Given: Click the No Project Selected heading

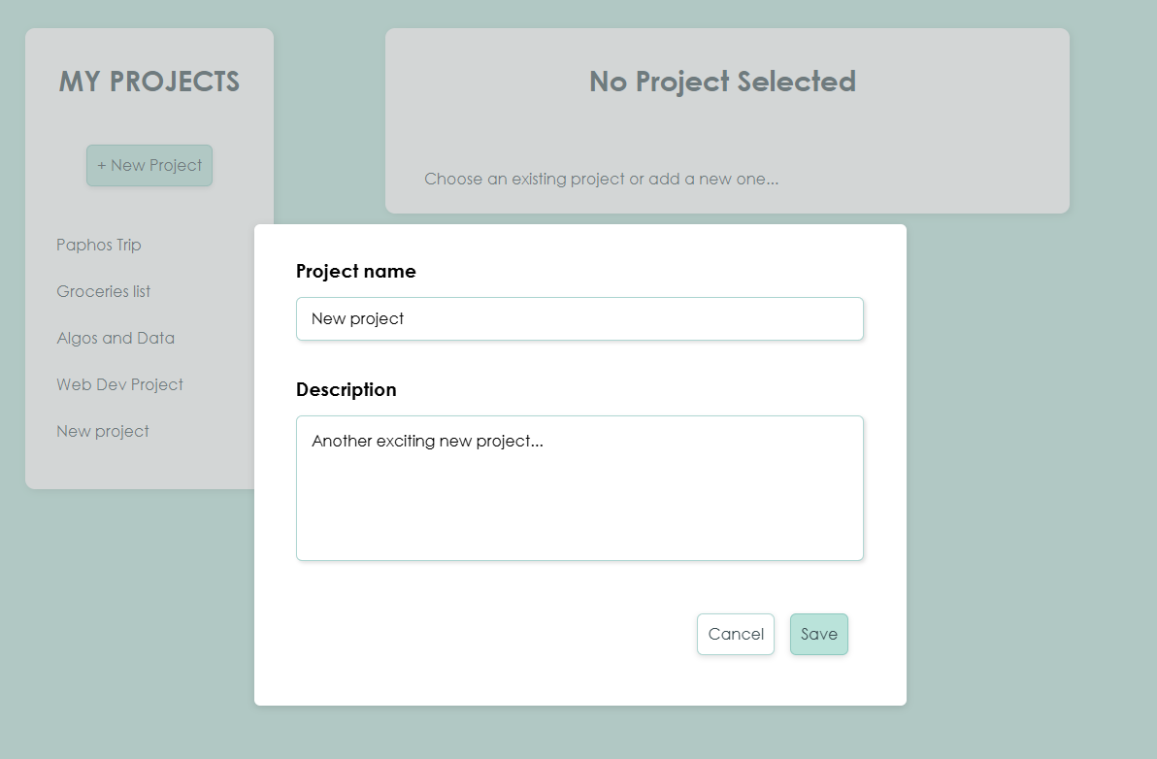Looking at the screenshot, I should [x=722, y=82].
